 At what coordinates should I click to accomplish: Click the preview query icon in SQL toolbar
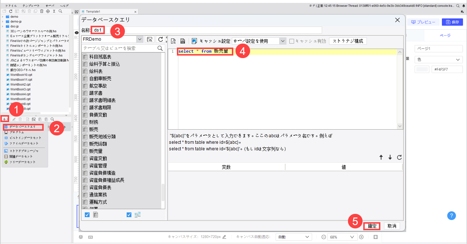point(174,41)
